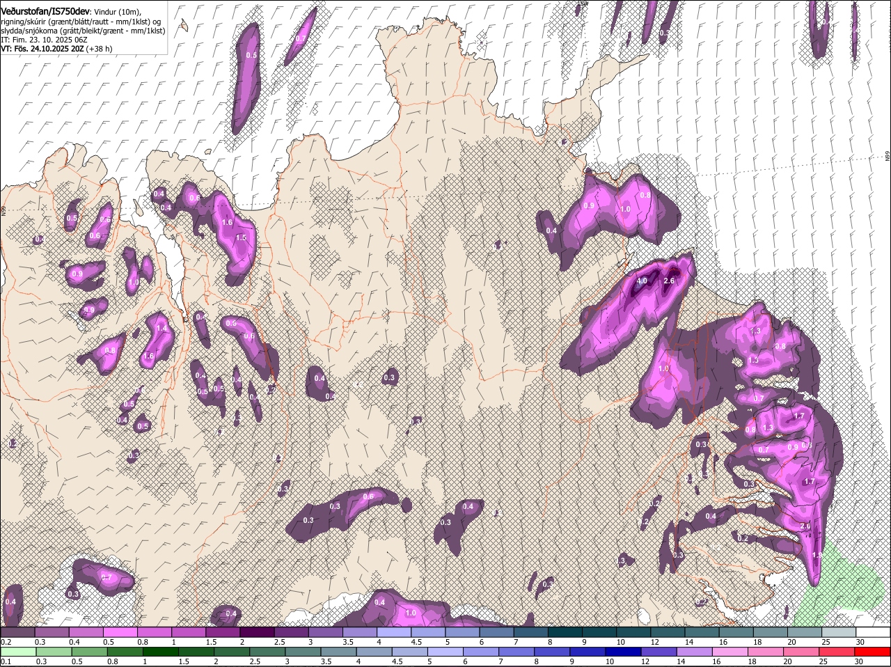This screenshot has height=667, width=891.
Task: Click the '1.4' value in the west
Action: [x=162, y=329]
